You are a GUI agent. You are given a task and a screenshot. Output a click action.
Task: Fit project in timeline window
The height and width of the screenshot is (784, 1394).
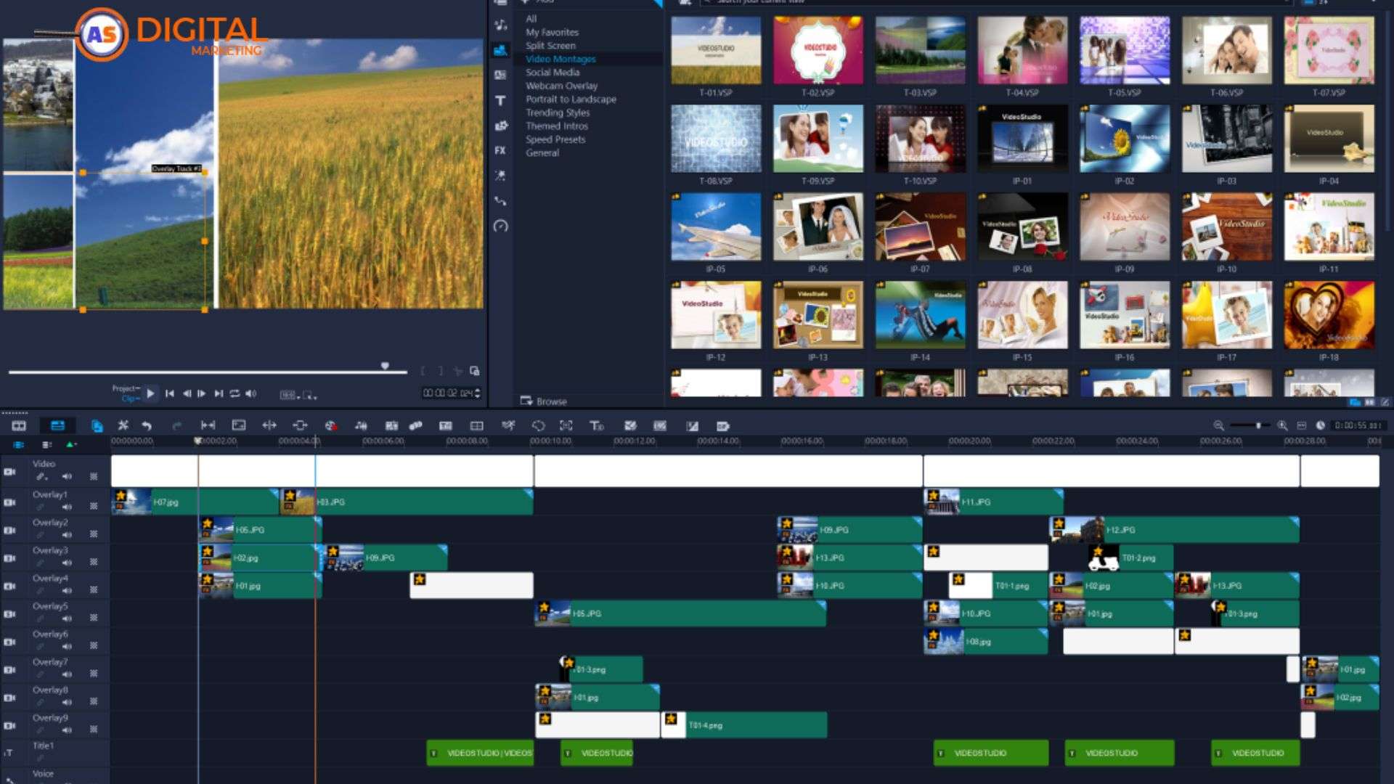click(x=1301, y=426)
